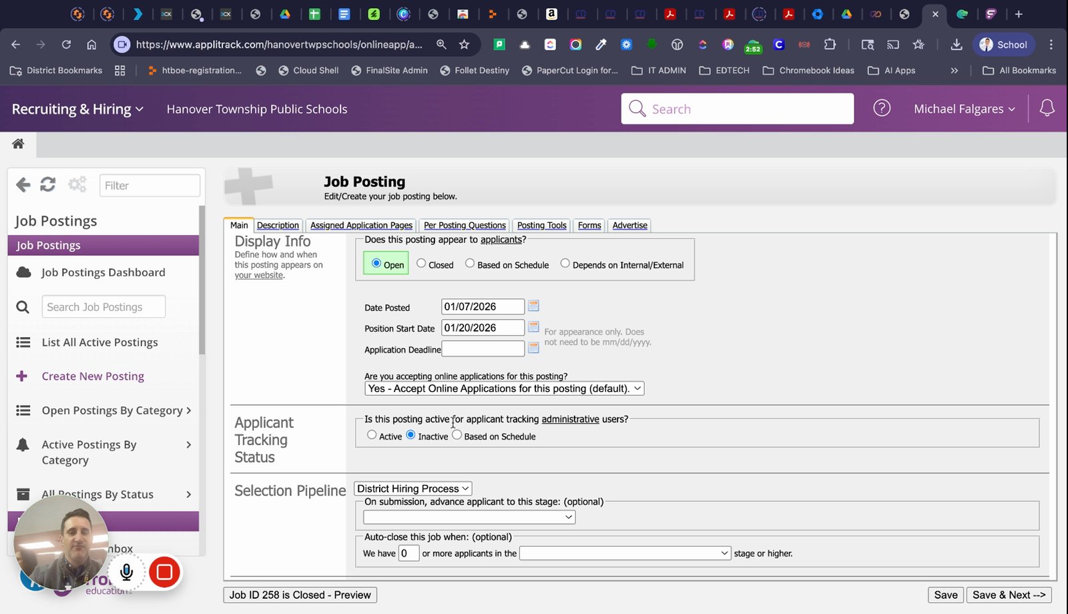The image size is (1068, 614).
Task: Open the notifications bell icon
Action: coord(1047,108)
